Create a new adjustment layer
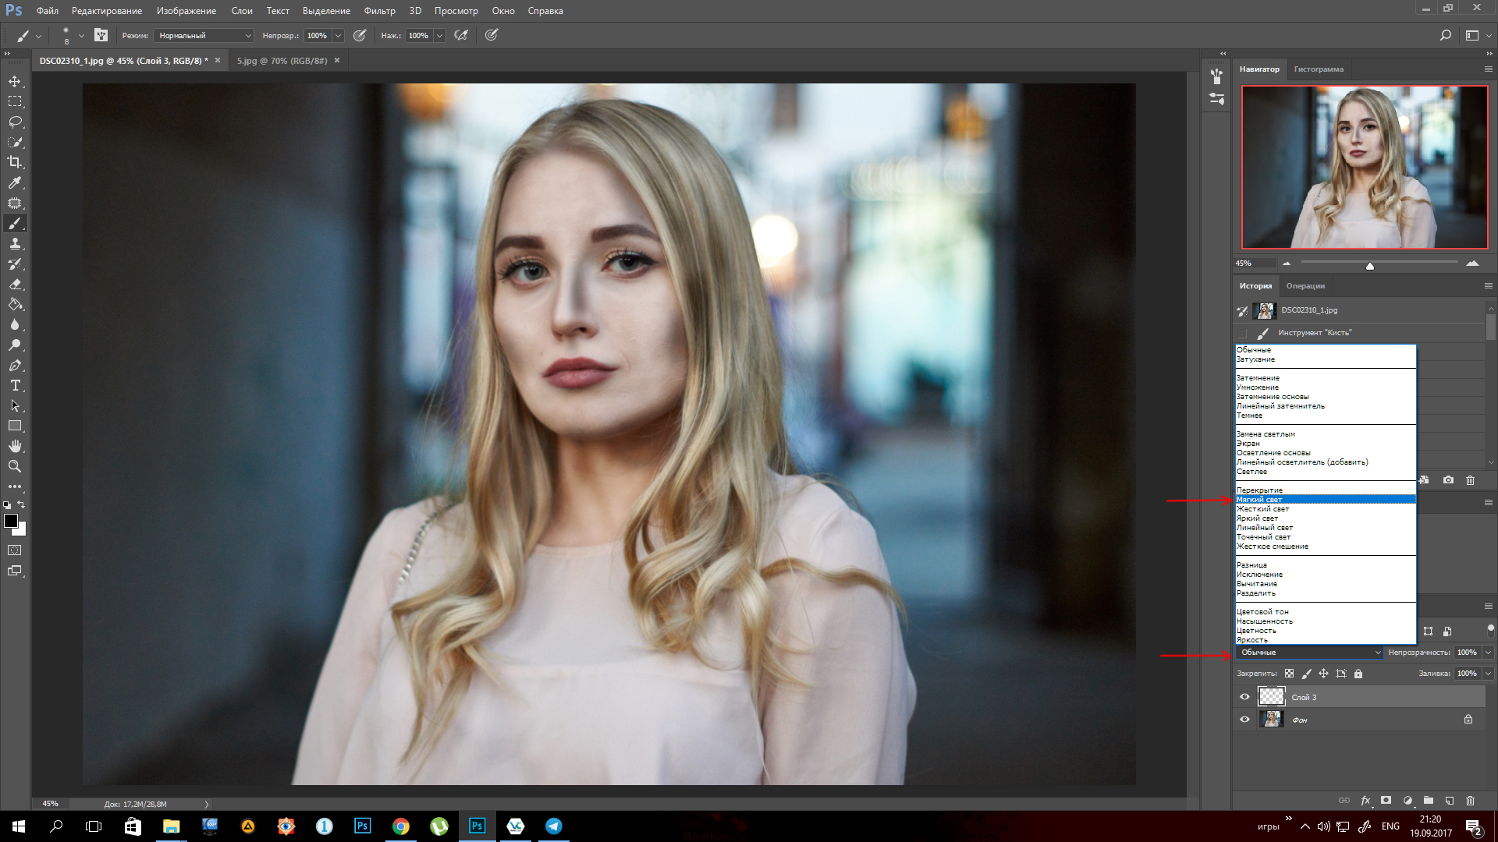1498x842 pixels. click(1407, 800)
